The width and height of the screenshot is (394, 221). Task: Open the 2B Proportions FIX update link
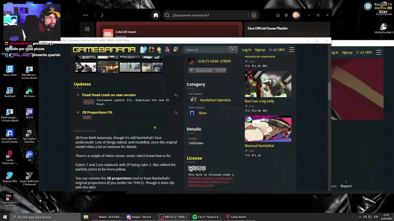coord(97,112)
